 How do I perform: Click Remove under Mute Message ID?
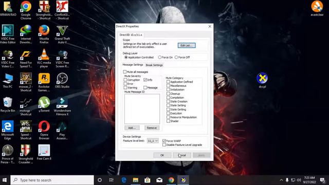(x=152, y=128)
